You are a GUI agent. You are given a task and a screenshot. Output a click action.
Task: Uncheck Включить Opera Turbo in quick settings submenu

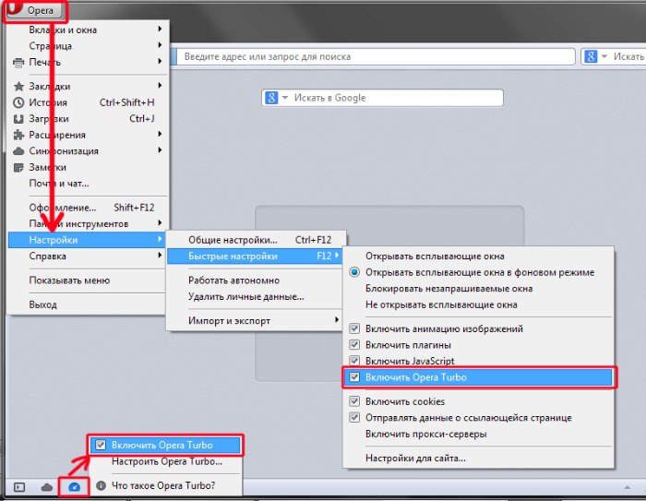pos(354,377)
